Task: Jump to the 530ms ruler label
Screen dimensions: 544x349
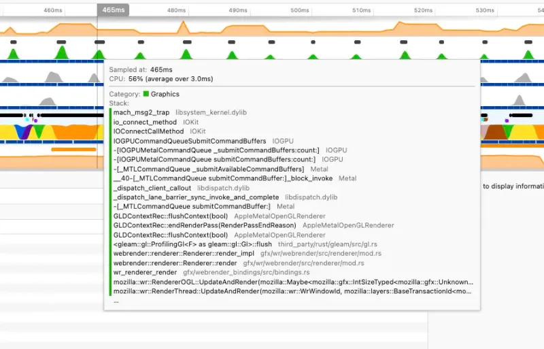Action: pyautogui.click(x=484, y=10)
